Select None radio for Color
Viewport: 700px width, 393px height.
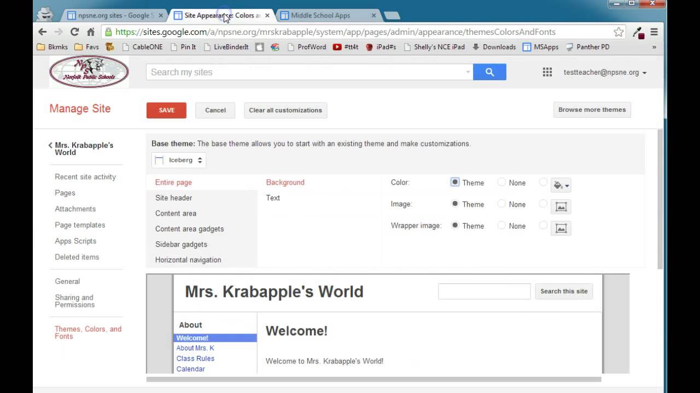pyautogui.click(x=501, y=182)
